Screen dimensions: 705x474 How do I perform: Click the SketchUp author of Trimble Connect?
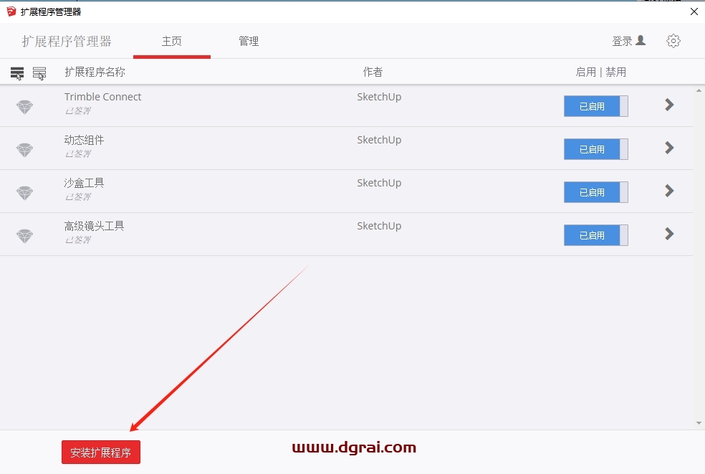pos(379,98)
